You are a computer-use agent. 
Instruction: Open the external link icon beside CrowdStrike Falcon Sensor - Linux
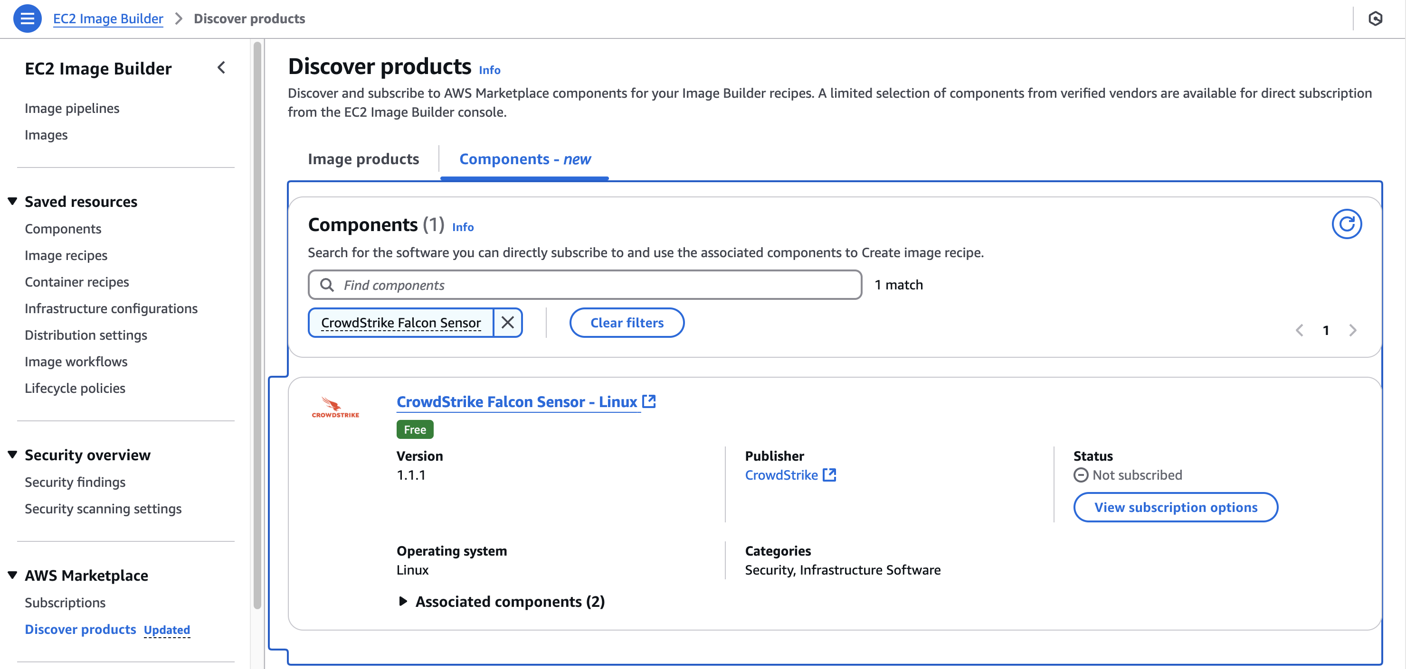pyautogui.click(x=648, y=402)
